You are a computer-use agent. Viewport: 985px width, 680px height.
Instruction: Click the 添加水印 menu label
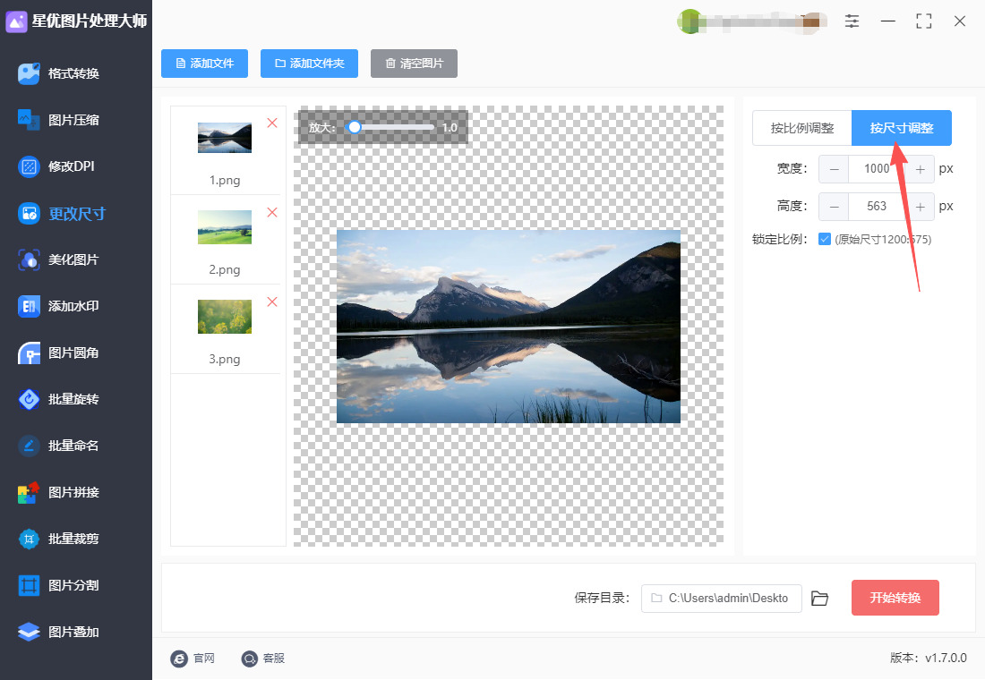click(73, 306)
